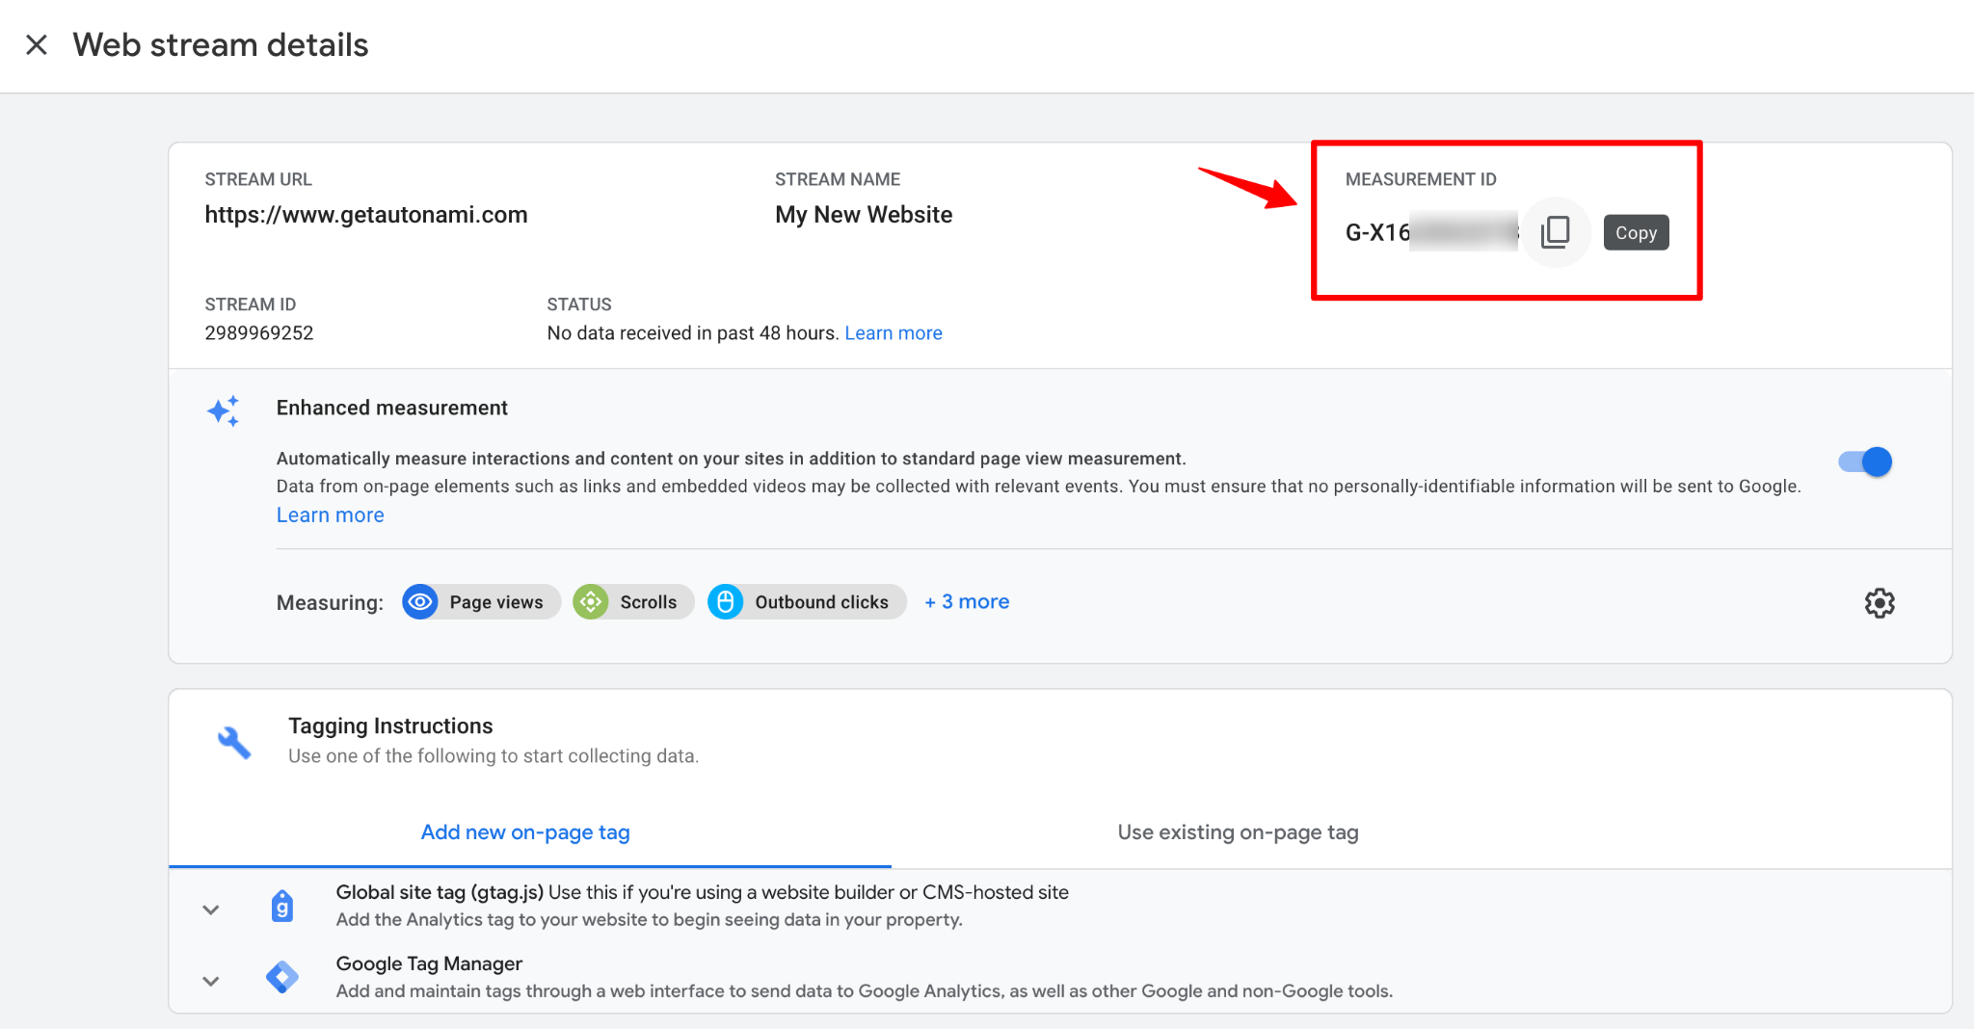Screen dimensions: 1974x1029
Task: Open enhanced measurement settings gear
Action: (1879, 603)
